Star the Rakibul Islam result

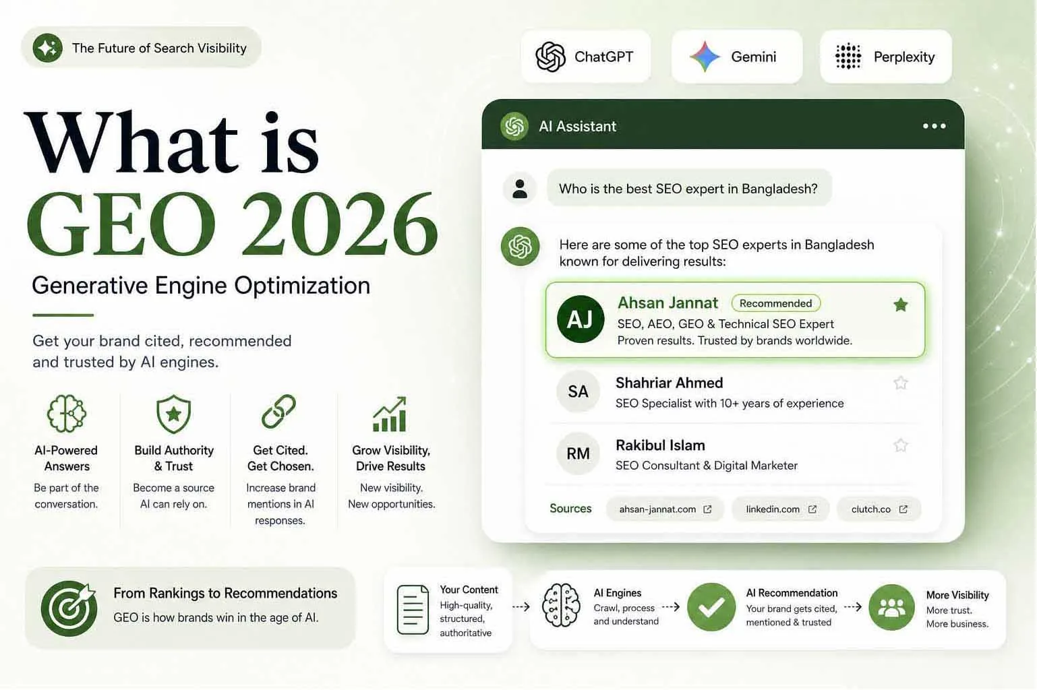(900, 445)
